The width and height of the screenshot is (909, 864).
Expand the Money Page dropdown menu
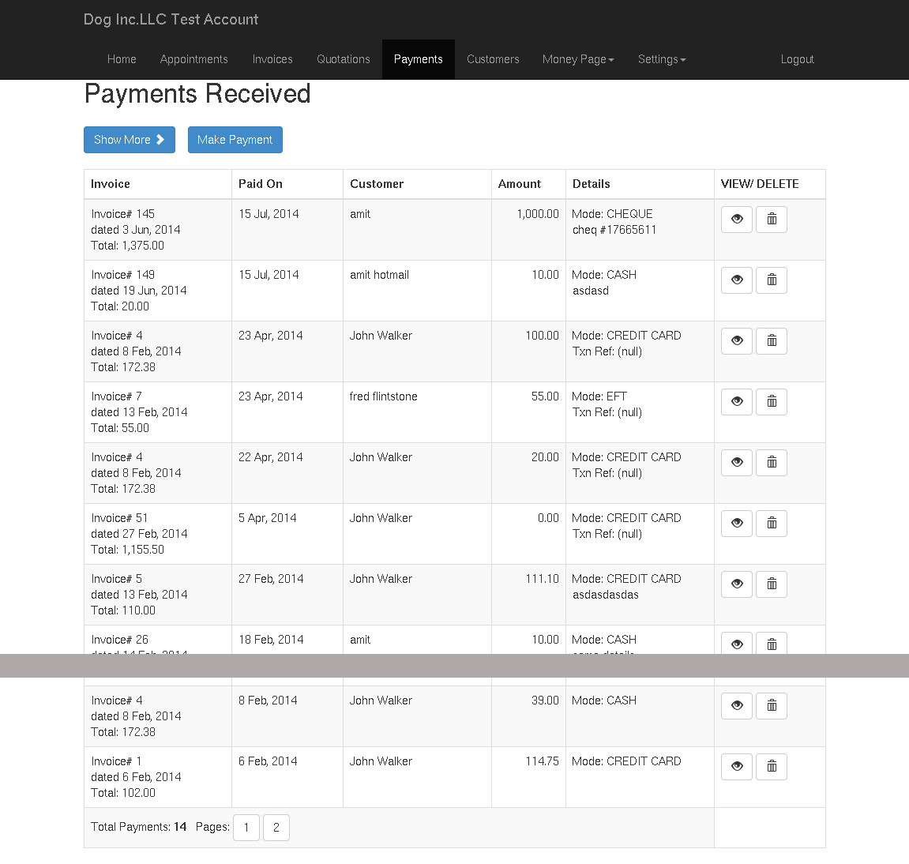coord(578,59)
